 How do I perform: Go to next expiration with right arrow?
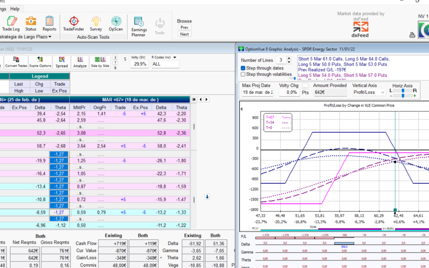tap(207, 100)
